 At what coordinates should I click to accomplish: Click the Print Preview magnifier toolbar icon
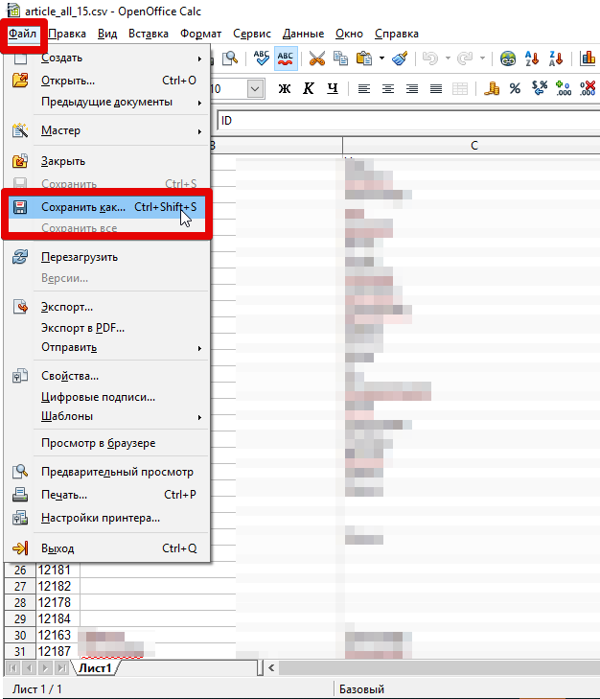230,58
